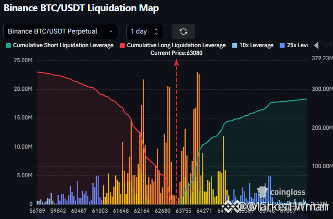The image size is (333, 219).
Task: Click the 379.23M right axis label
Action: tap(322, 58)
